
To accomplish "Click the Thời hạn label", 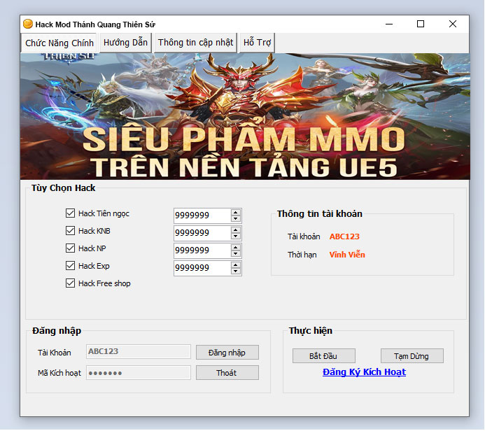I will pos(302,255).
